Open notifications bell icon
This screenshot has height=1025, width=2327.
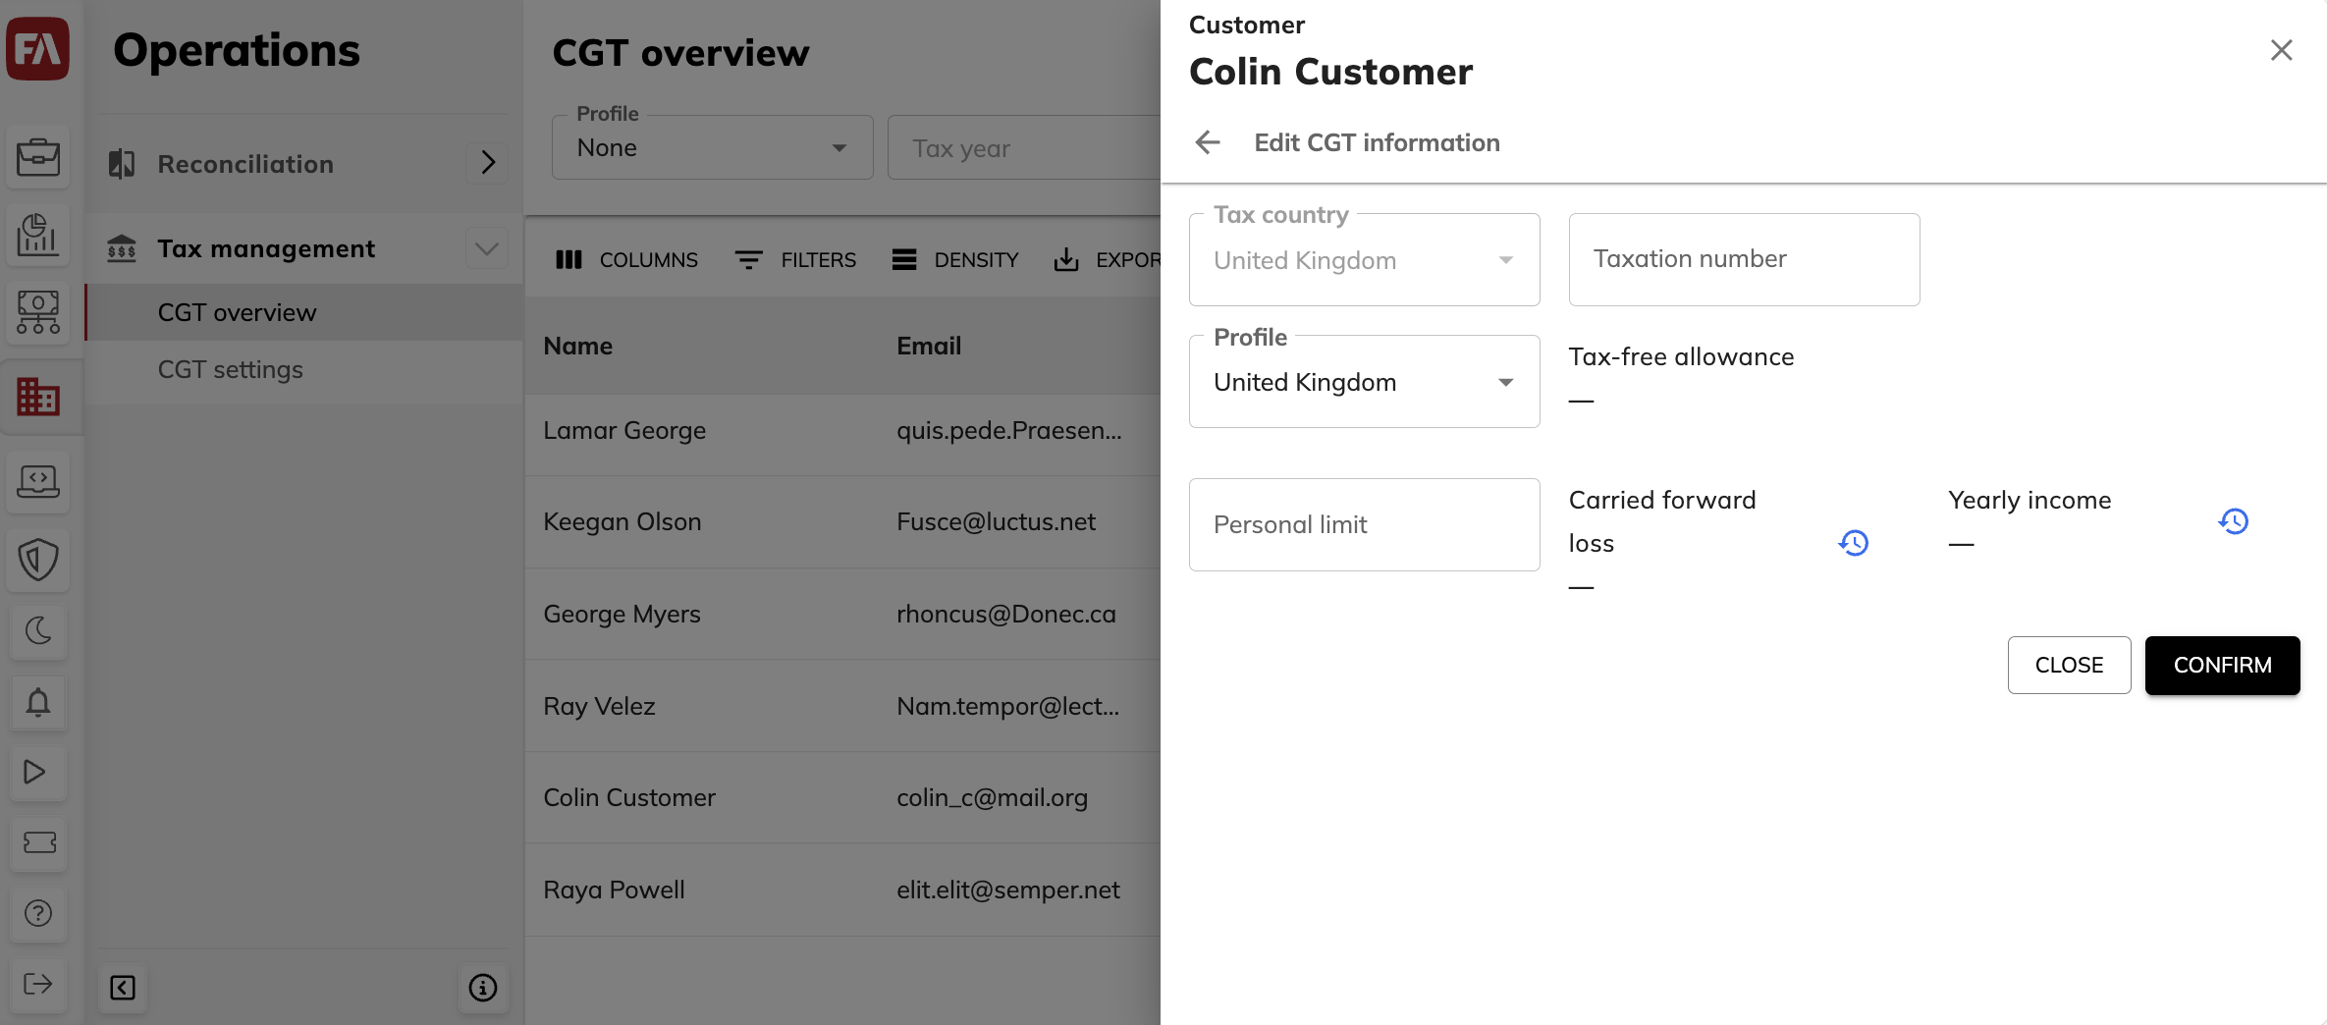click(38, 702)
